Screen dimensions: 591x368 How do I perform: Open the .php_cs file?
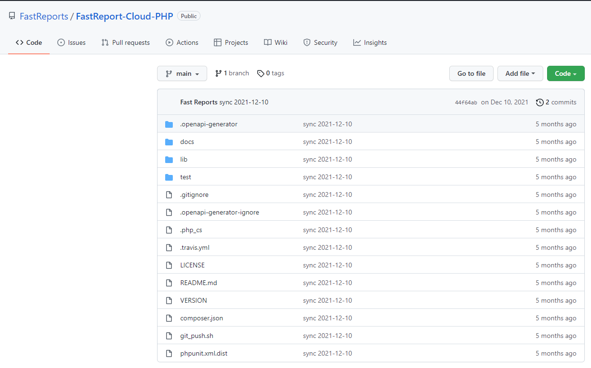tap(191, 230)
